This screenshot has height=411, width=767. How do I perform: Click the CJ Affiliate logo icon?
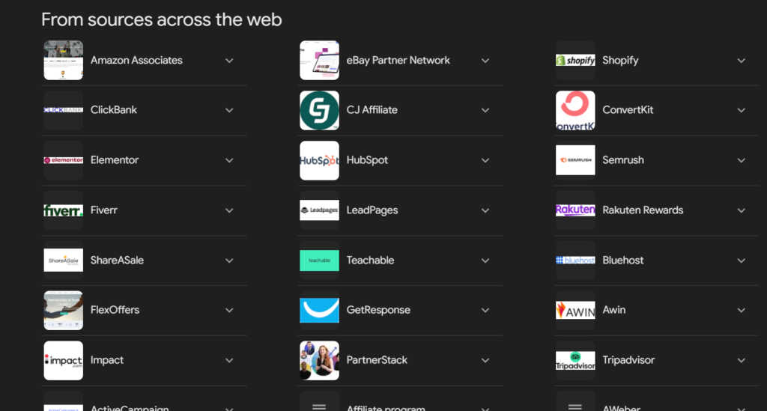[319, 110]
